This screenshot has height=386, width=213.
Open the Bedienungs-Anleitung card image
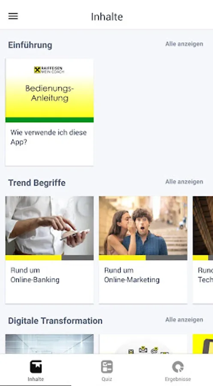tap(49, 90)
